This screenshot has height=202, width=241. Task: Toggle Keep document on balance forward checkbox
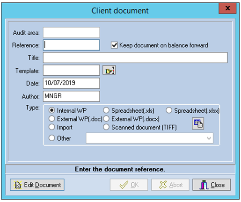pos(114,45)
